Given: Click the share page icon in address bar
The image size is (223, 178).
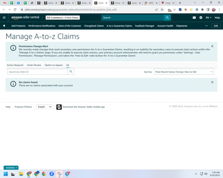Looking at the screenshot, I should [157, 10].
